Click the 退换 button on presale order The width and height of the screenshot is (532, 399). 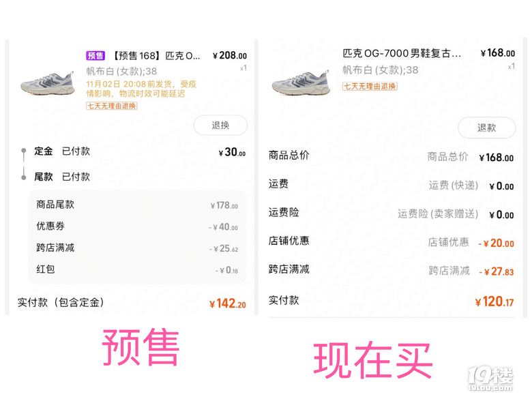[220, 125]
